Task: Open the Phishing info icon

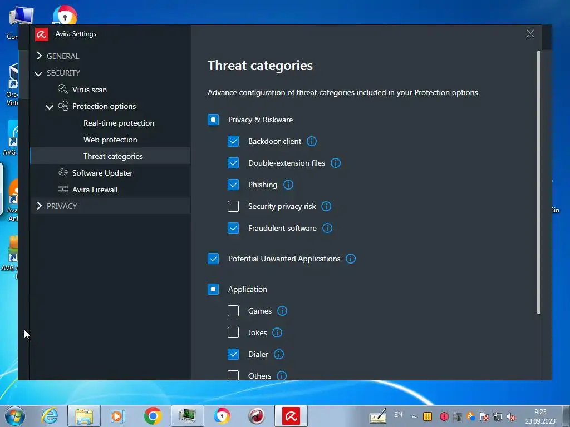Action: pos(288,185)
